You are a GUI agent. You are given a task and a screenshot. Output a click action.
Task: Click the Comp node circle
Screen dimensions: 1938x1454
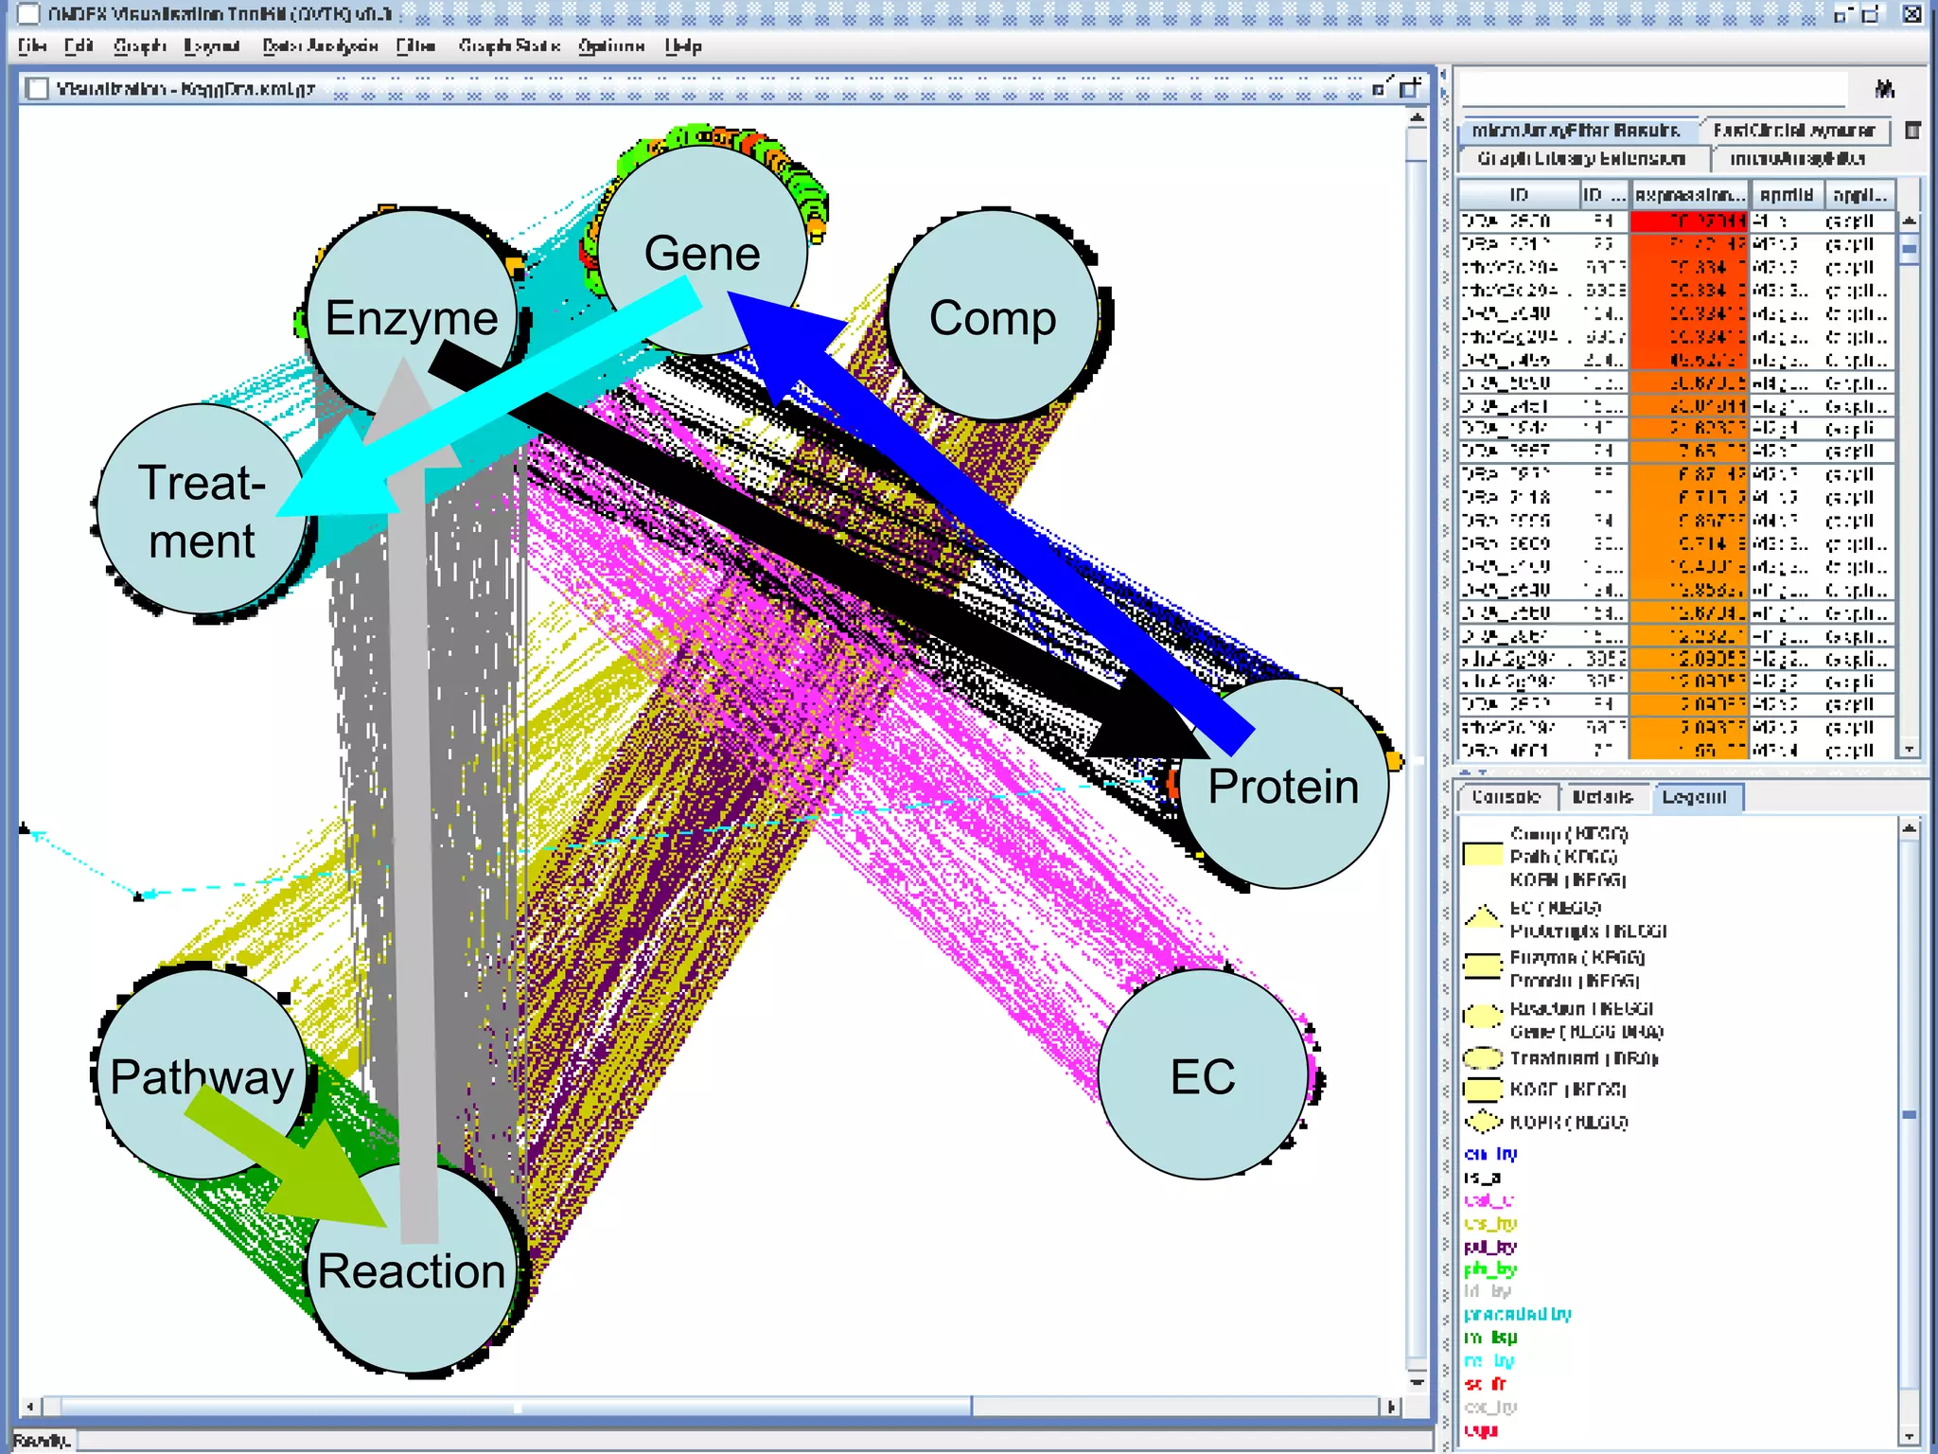(992, 317)
